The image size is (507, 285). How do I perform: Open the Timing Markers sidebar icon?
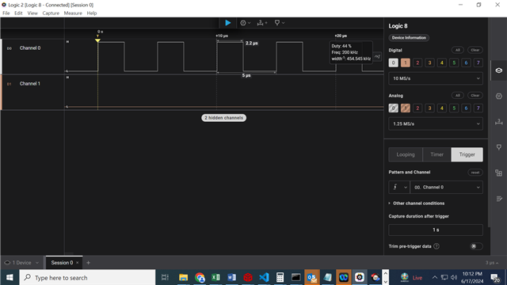[x=499, y=147]
